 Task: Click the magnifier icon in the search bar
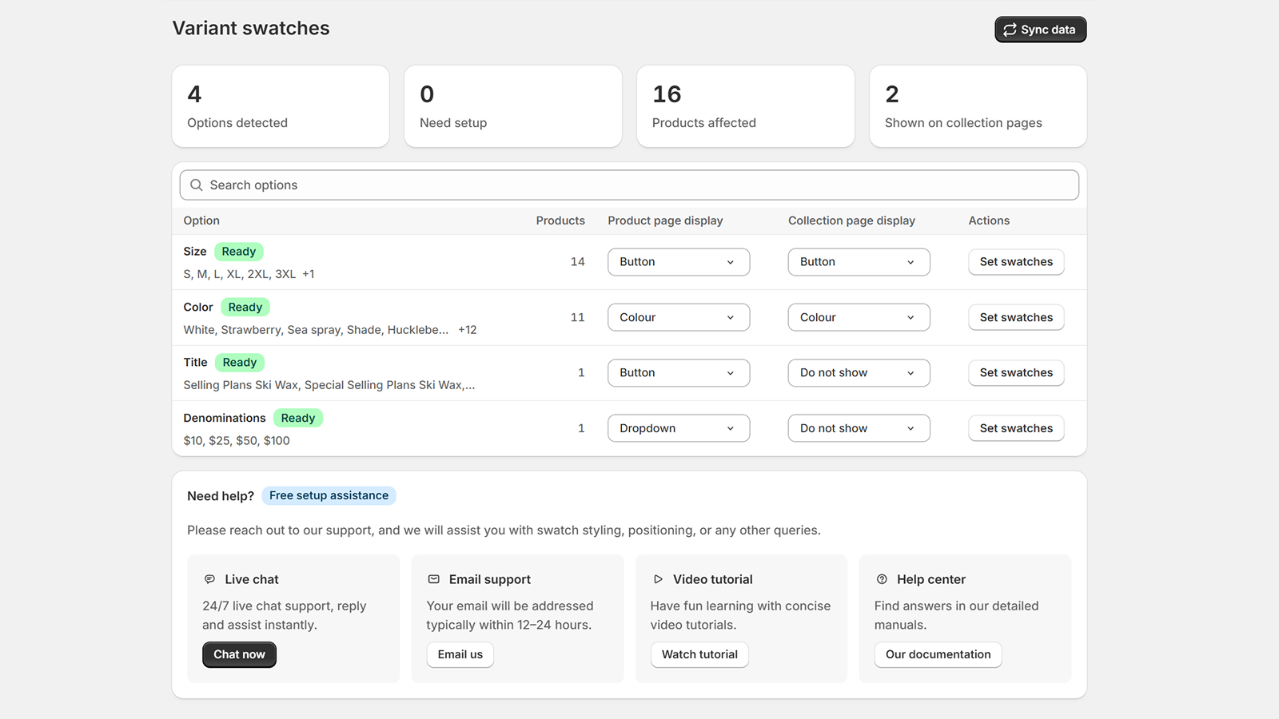click(196, 185)
